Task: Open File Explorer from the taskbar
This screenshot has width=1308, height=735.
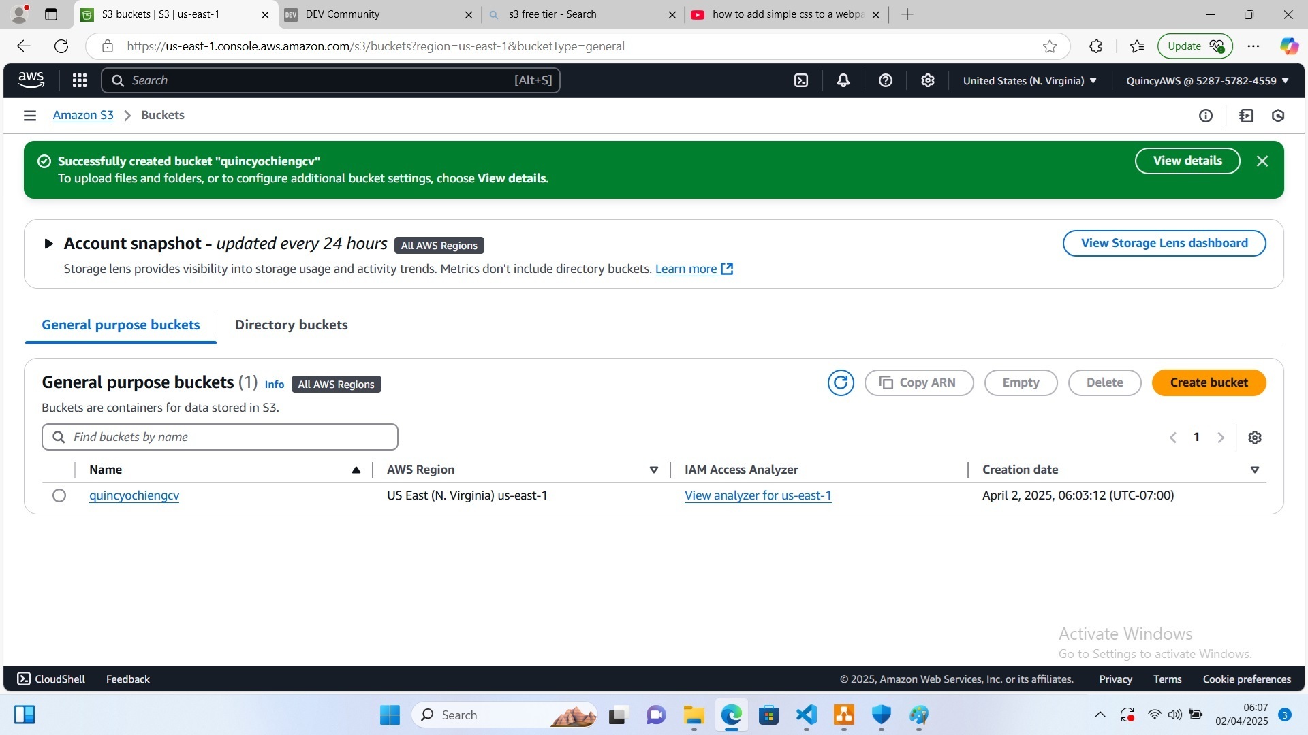Action: [x=694, y=715]
